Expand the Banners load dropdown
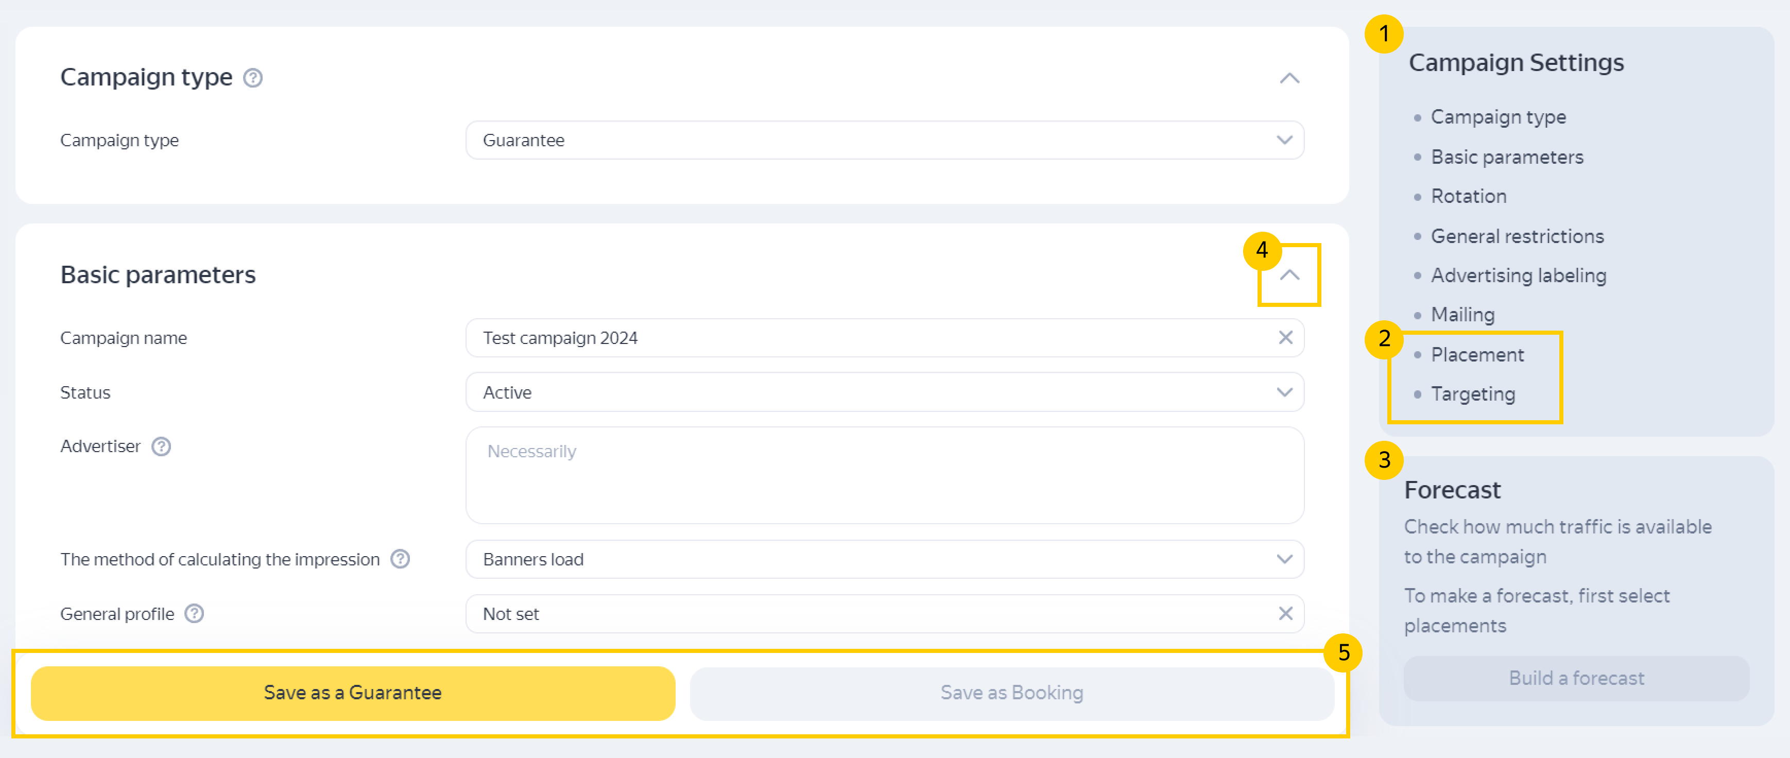 pyautogui.click(x=884, y=559)
